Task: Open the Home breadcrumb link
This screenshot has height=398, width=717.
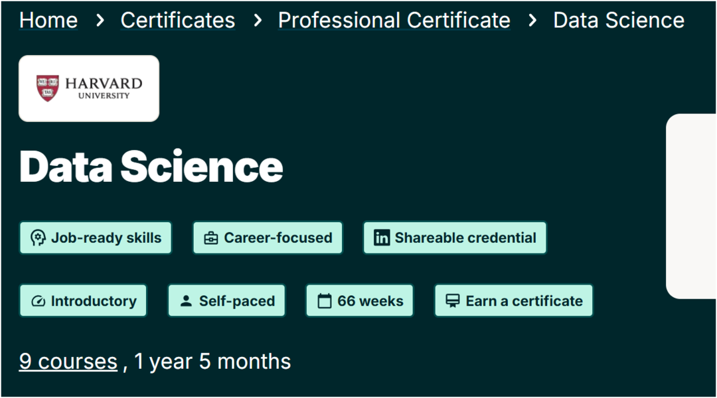Action: click(48, 20)
